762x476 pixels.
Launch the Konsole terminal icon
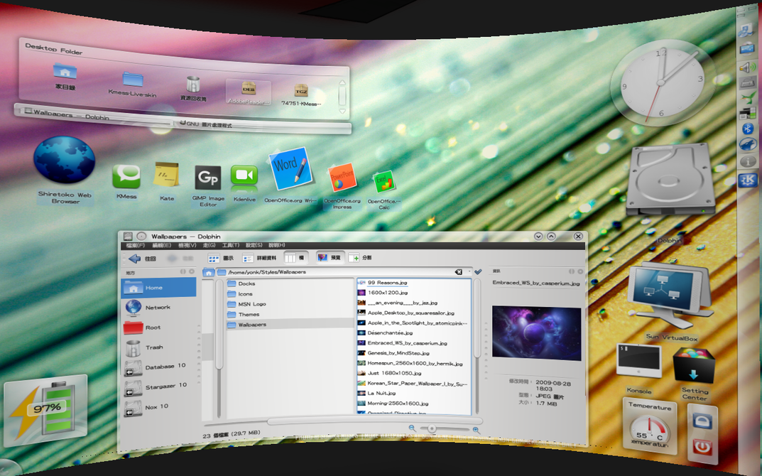pos(639,361)
